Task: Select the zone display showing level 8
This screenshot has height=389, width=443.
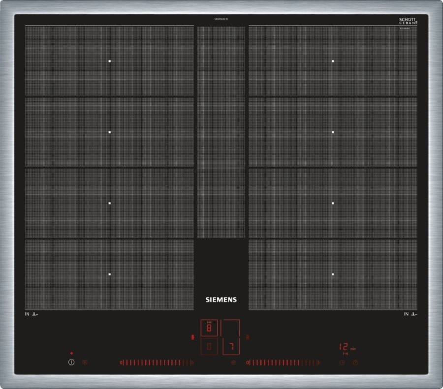Action: click(209, 328)
